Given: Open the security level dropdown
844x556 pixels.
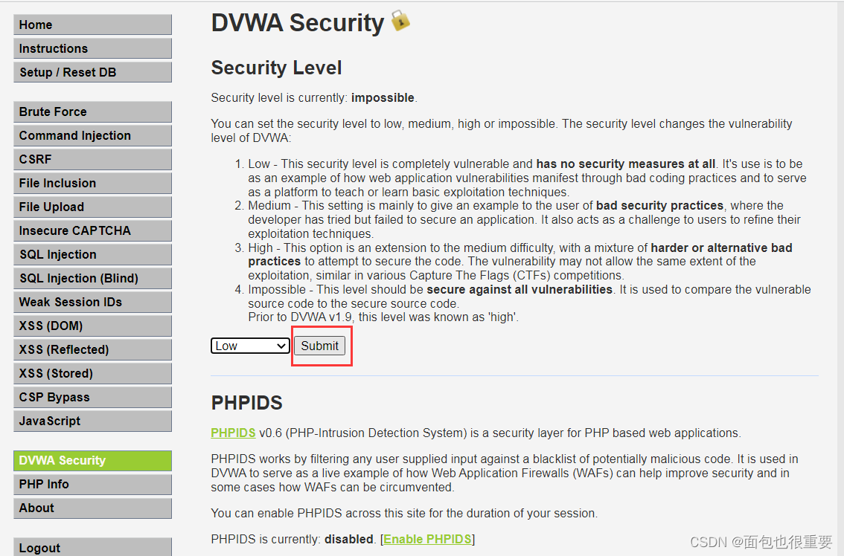Looking at the screenshot, I should click(250, 346).
